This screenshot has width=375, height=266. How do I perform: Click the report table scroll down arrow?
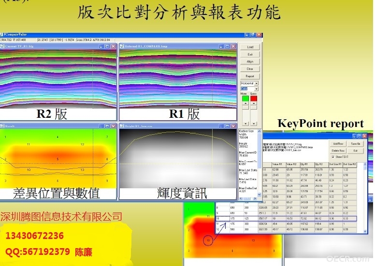pyautogui.click(x=365, y=231)
